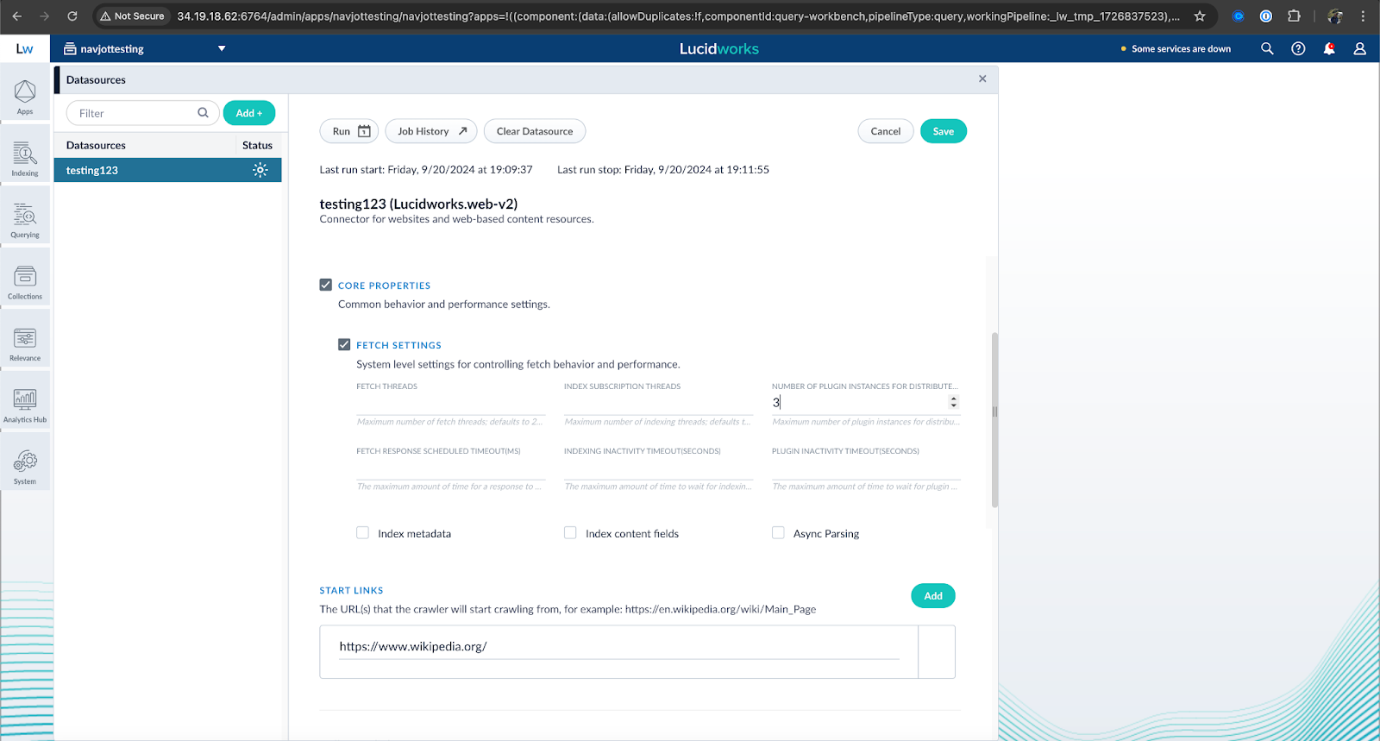Click the Lw logo icon
The width and height of the screenshot is (1380, 741).
(x=24, y=49)
